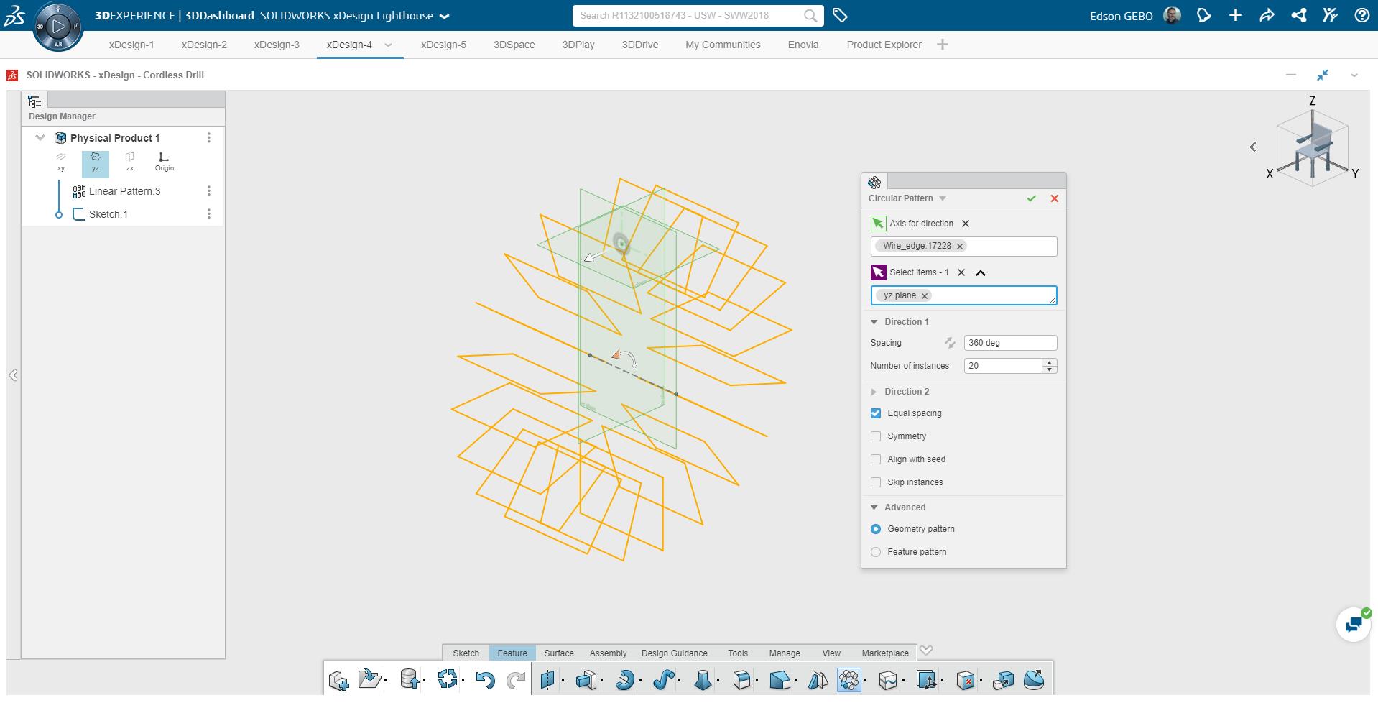
Task: Select the Feature pattern radio button
Action: point(876,552)
